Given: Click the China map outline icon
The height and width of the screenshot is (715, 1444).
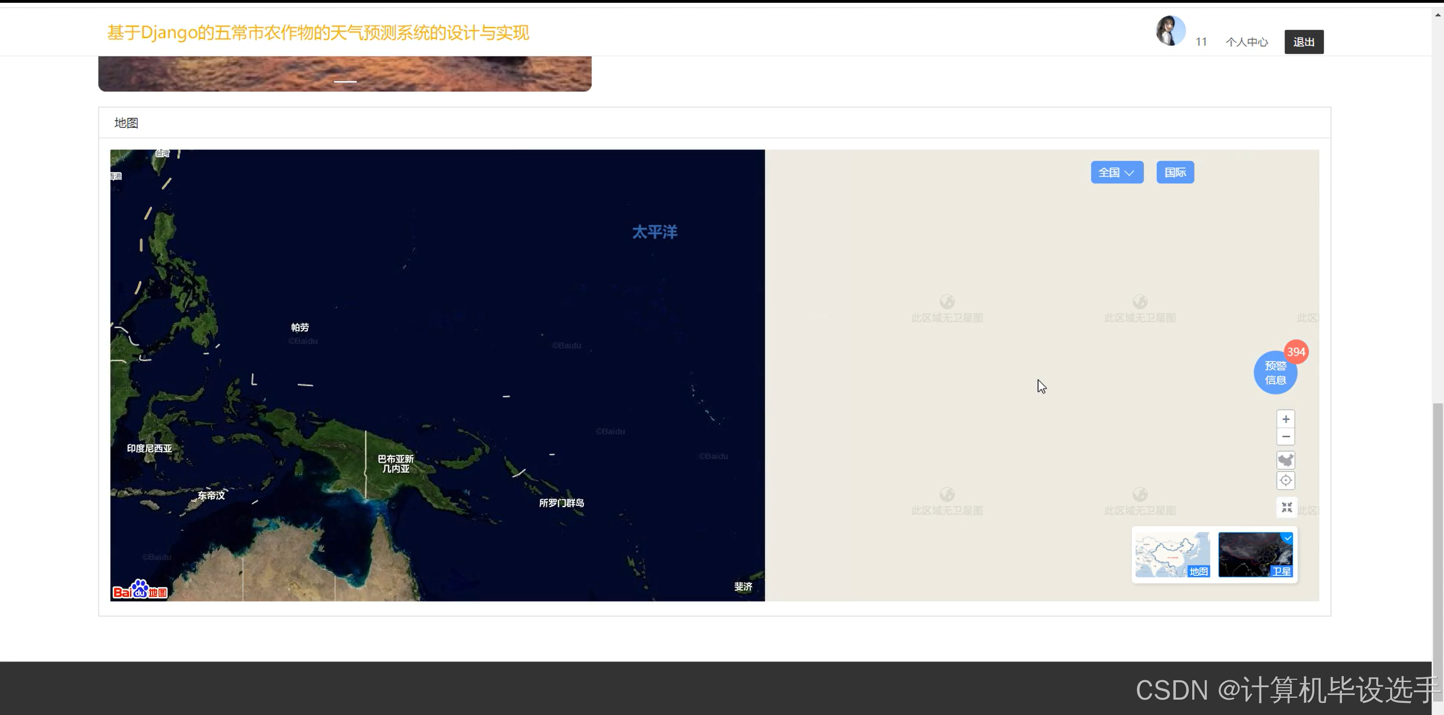Looking at the screenshot, I should (x=1285, y=461).
